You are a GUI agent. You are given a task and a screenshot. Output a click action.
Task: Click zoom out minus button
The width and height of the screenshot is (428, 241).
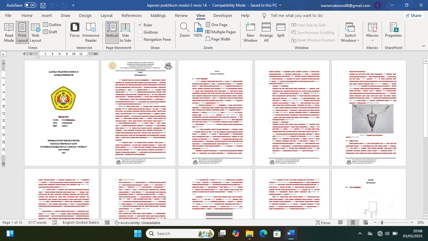[375, 223]
